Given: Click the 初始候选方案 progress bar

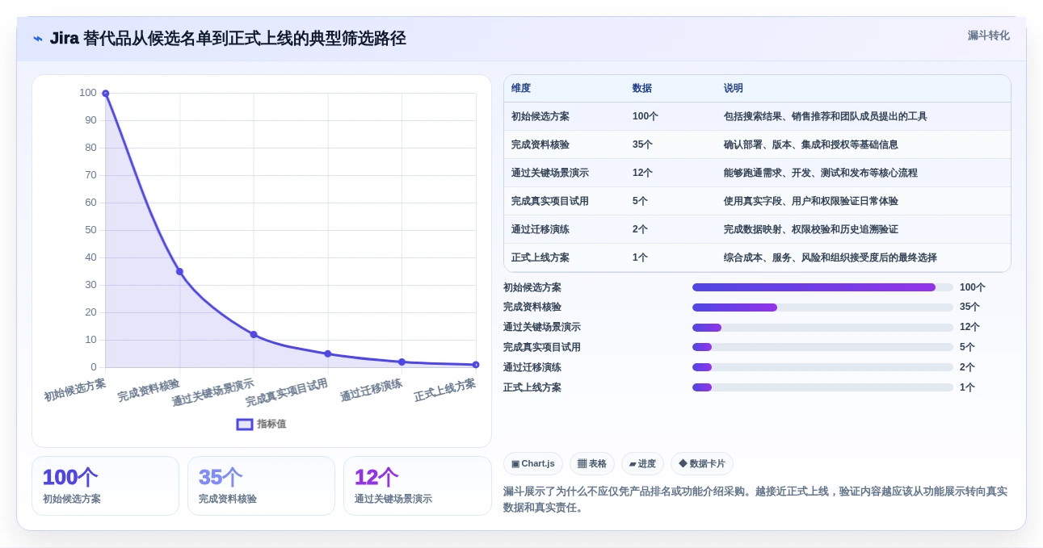Looking at the screenshot, I should coord(822,287).
